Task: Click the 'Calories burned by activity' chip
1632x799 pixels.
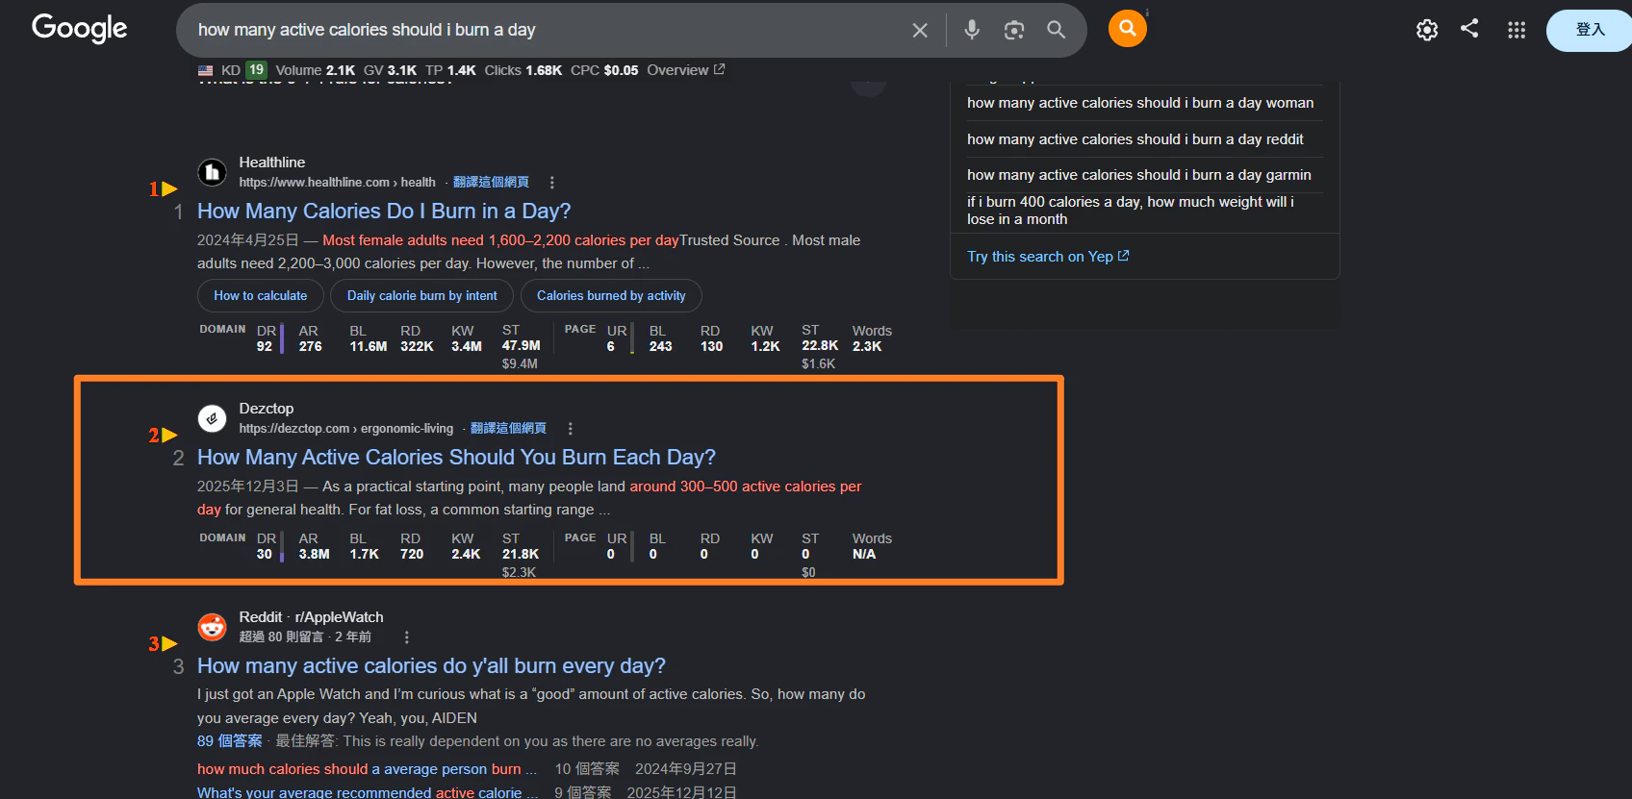Action: 611,296
